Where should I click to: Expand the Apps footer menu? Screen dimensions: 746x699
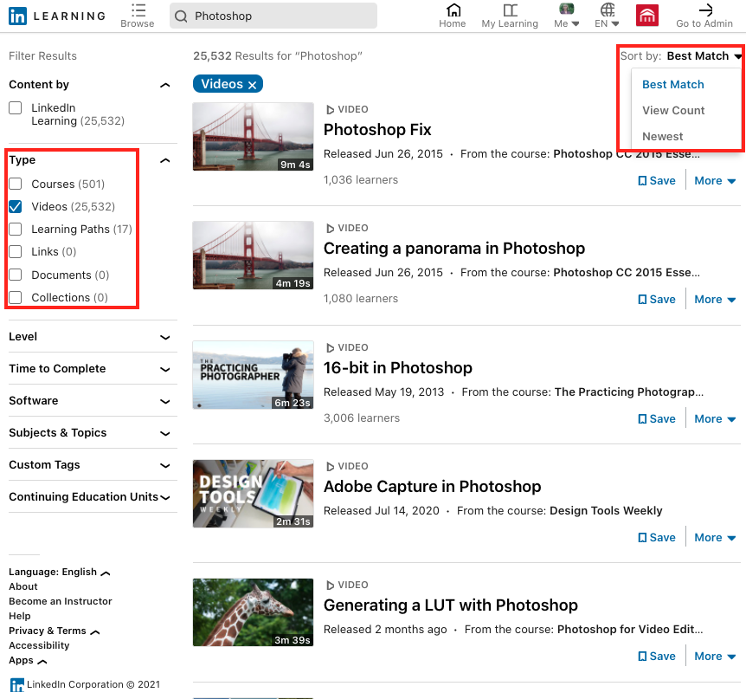click(28, 660)
